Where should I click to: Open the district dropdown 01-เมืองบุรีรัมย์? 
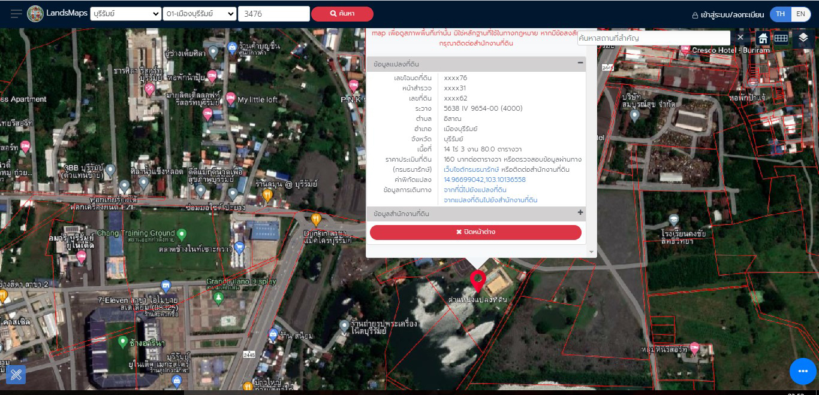click(199, 14)
